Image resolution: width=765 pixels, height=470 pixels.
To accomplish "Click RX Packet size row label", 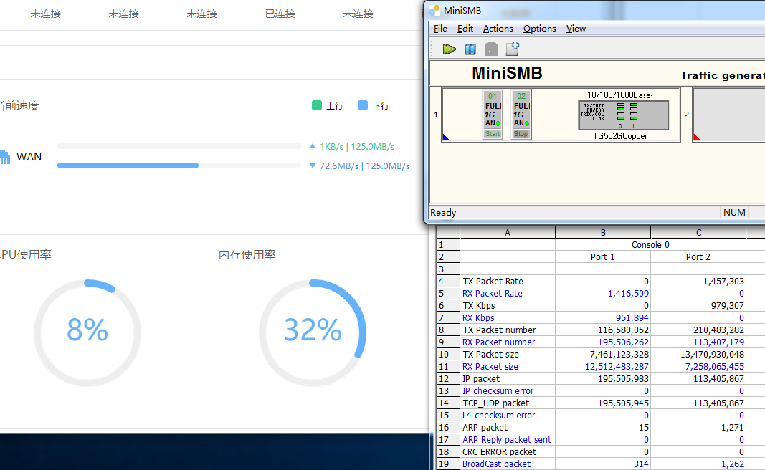I will tap(490, 367).
